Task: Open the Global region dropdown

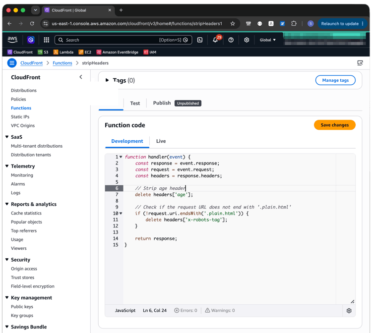Action: tap(268, 40)
